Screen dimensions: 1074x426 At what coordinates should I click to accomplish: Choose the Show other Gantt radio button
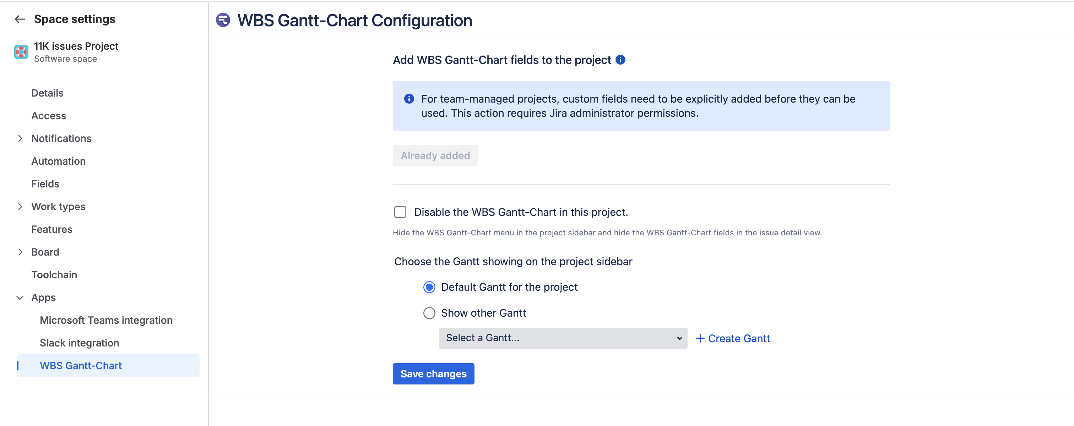(429, 313)
